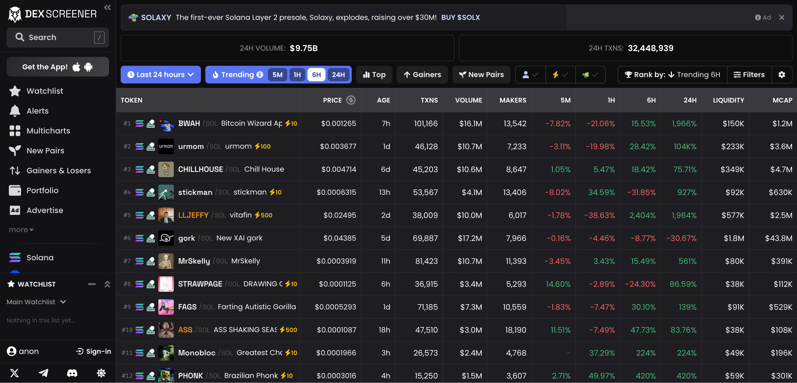Screen dimensions: 797x383
Task: Toggle price currency dollar icon
Action: pos(351,100)
